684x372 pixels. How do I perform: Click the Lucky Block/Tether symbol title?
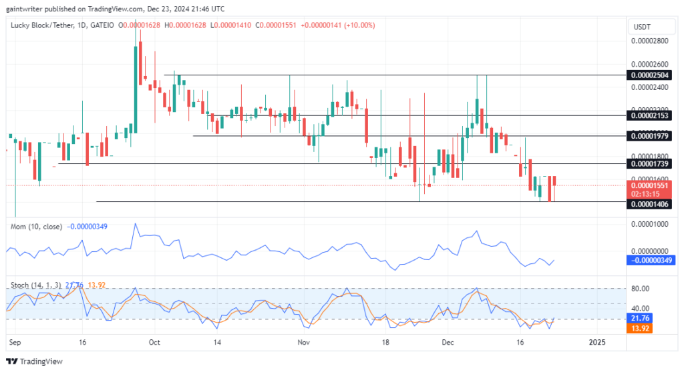click(42, 25)
